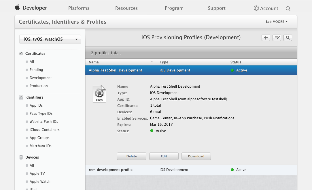This screenshot has height=190, width=312.
Task: Click the Certificates '1 total' value
Action: 155,105
